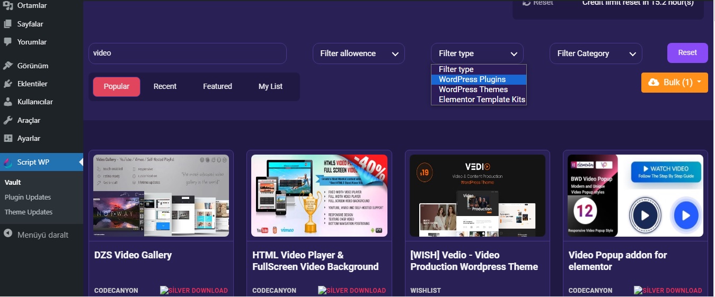Click CODECANYON label under DZS Video Gallery

coord(116,291)
